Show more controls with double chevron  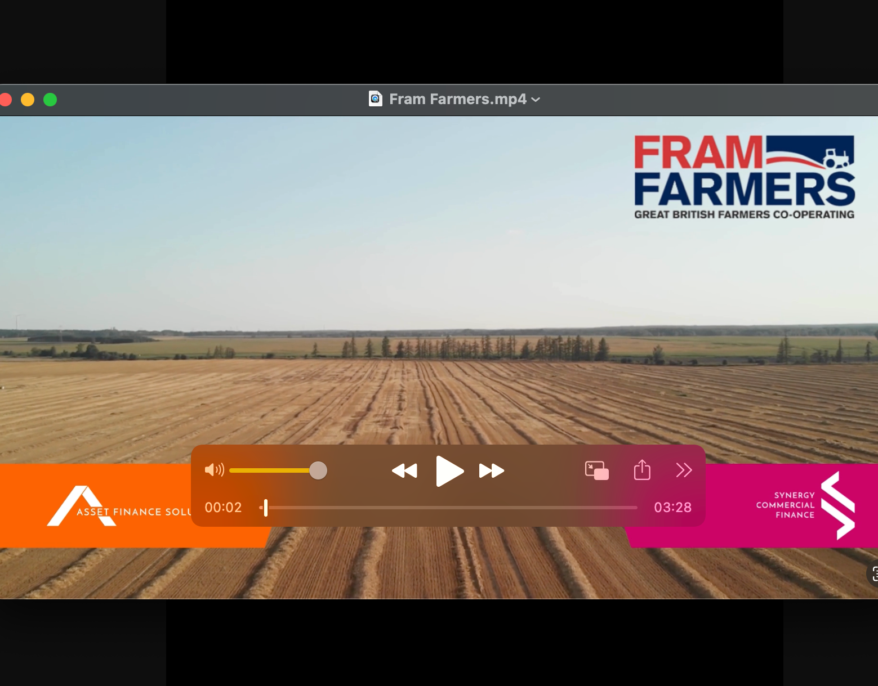pos(684,470)
